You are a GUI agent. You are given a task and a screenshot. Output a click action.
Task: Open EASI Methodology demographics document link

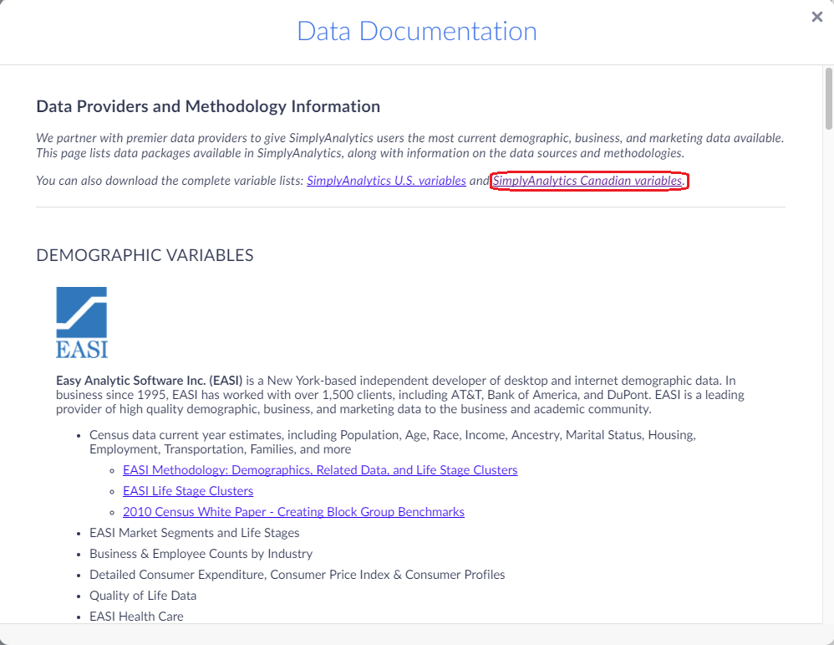tap(320, 470)
